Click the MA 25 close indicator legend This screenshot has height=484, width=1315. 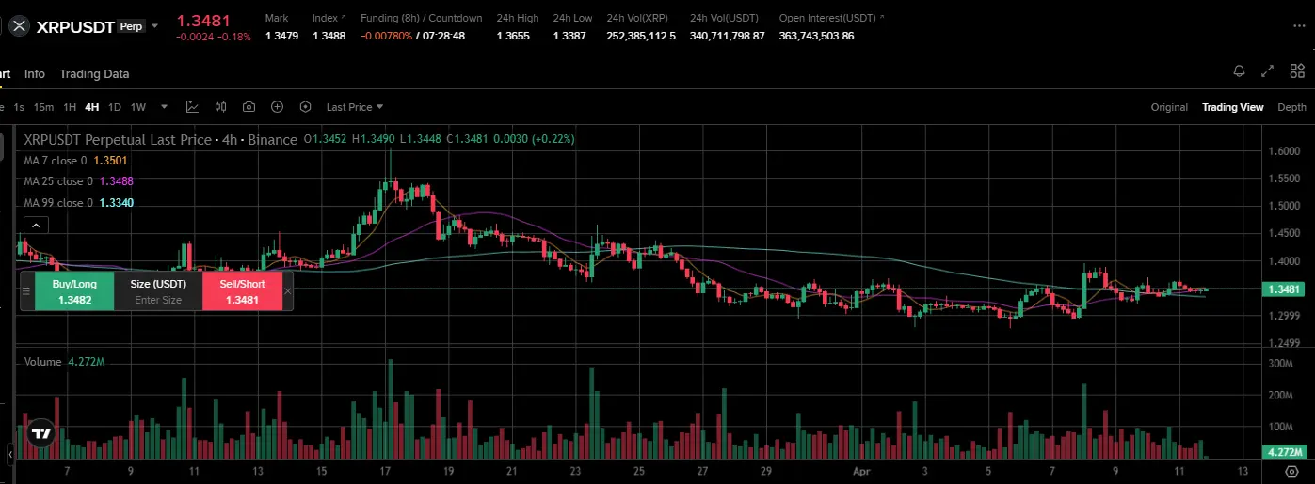pos(78,181)
